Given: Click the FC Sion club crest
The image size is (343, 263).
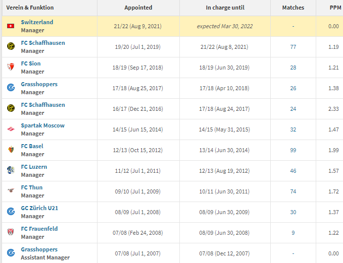Looking at the screenshot, I should coord(11,67).
